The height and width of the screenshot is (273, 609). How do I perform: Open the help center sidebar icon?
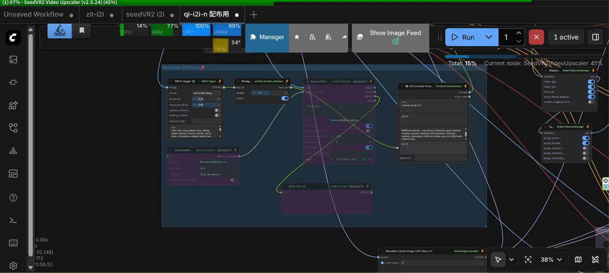pos(14,197)
